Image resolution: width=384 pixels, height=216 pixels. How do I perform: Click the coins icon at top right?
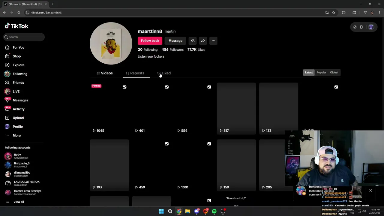coord(355,27)
